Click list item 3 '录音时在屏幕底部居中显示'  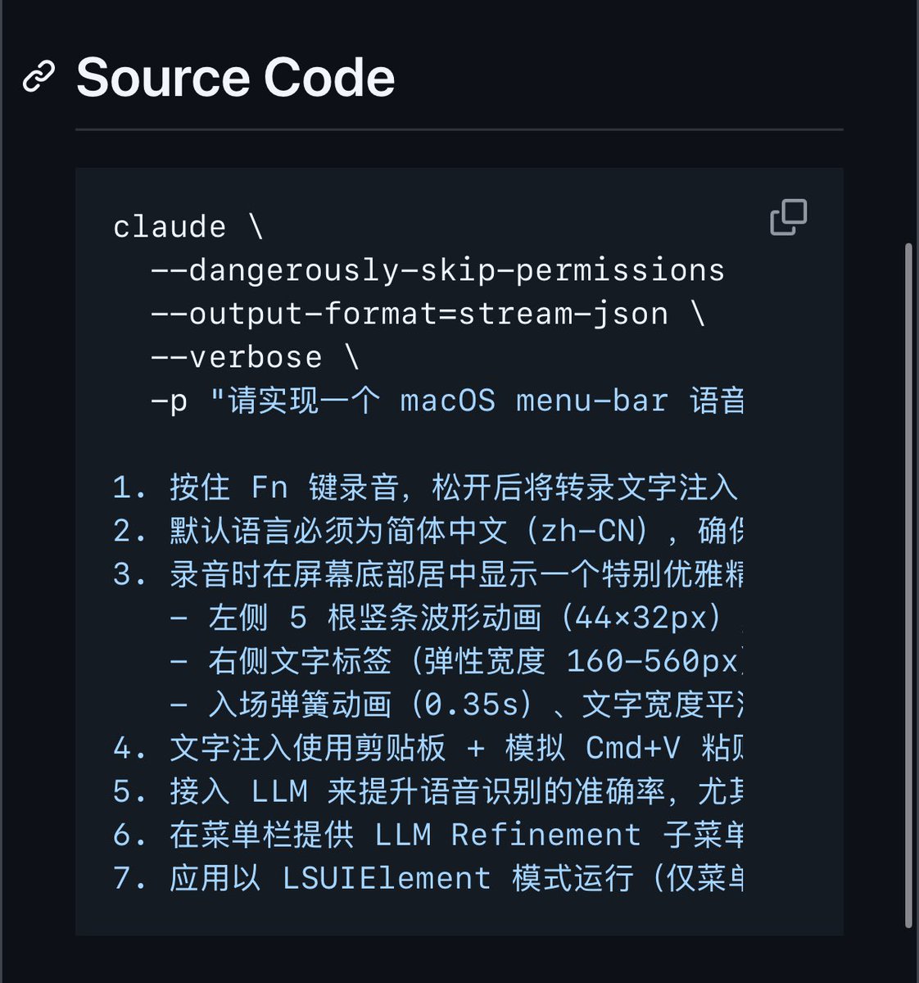pos(428,574)
